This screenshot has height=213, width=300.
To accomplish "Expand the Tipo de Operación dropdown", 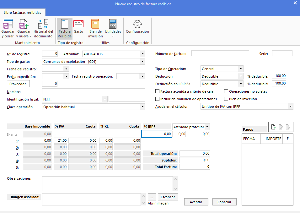I will 241,68.
